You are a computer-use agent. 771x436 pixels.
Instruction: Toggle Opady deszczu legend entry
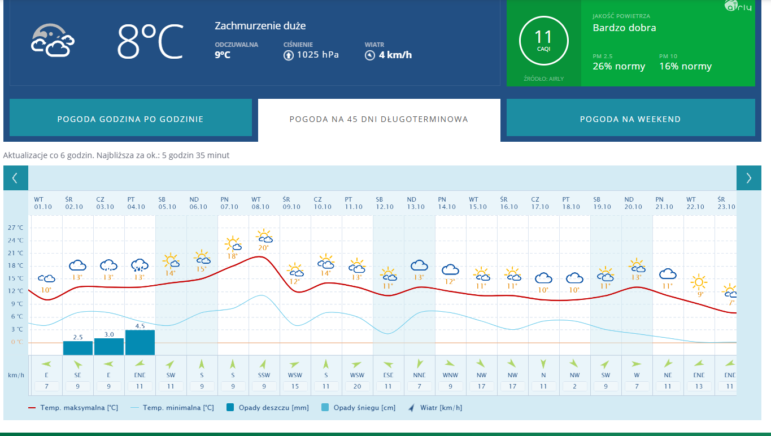[268, 407]
